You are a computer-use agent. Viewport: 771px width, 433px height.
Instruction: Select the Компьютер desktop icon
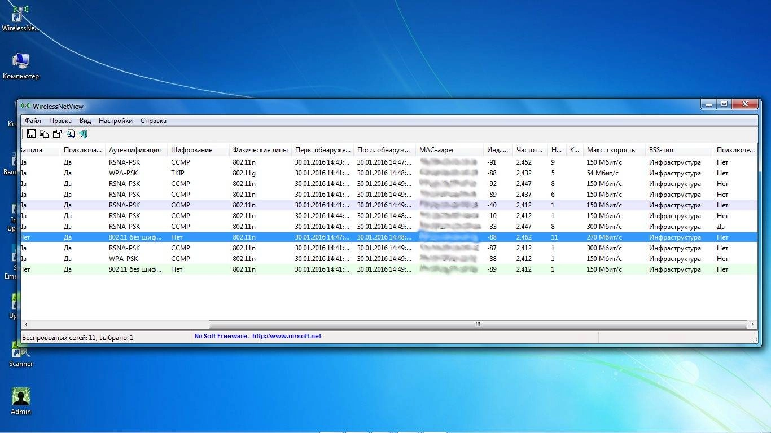[20, 67]
